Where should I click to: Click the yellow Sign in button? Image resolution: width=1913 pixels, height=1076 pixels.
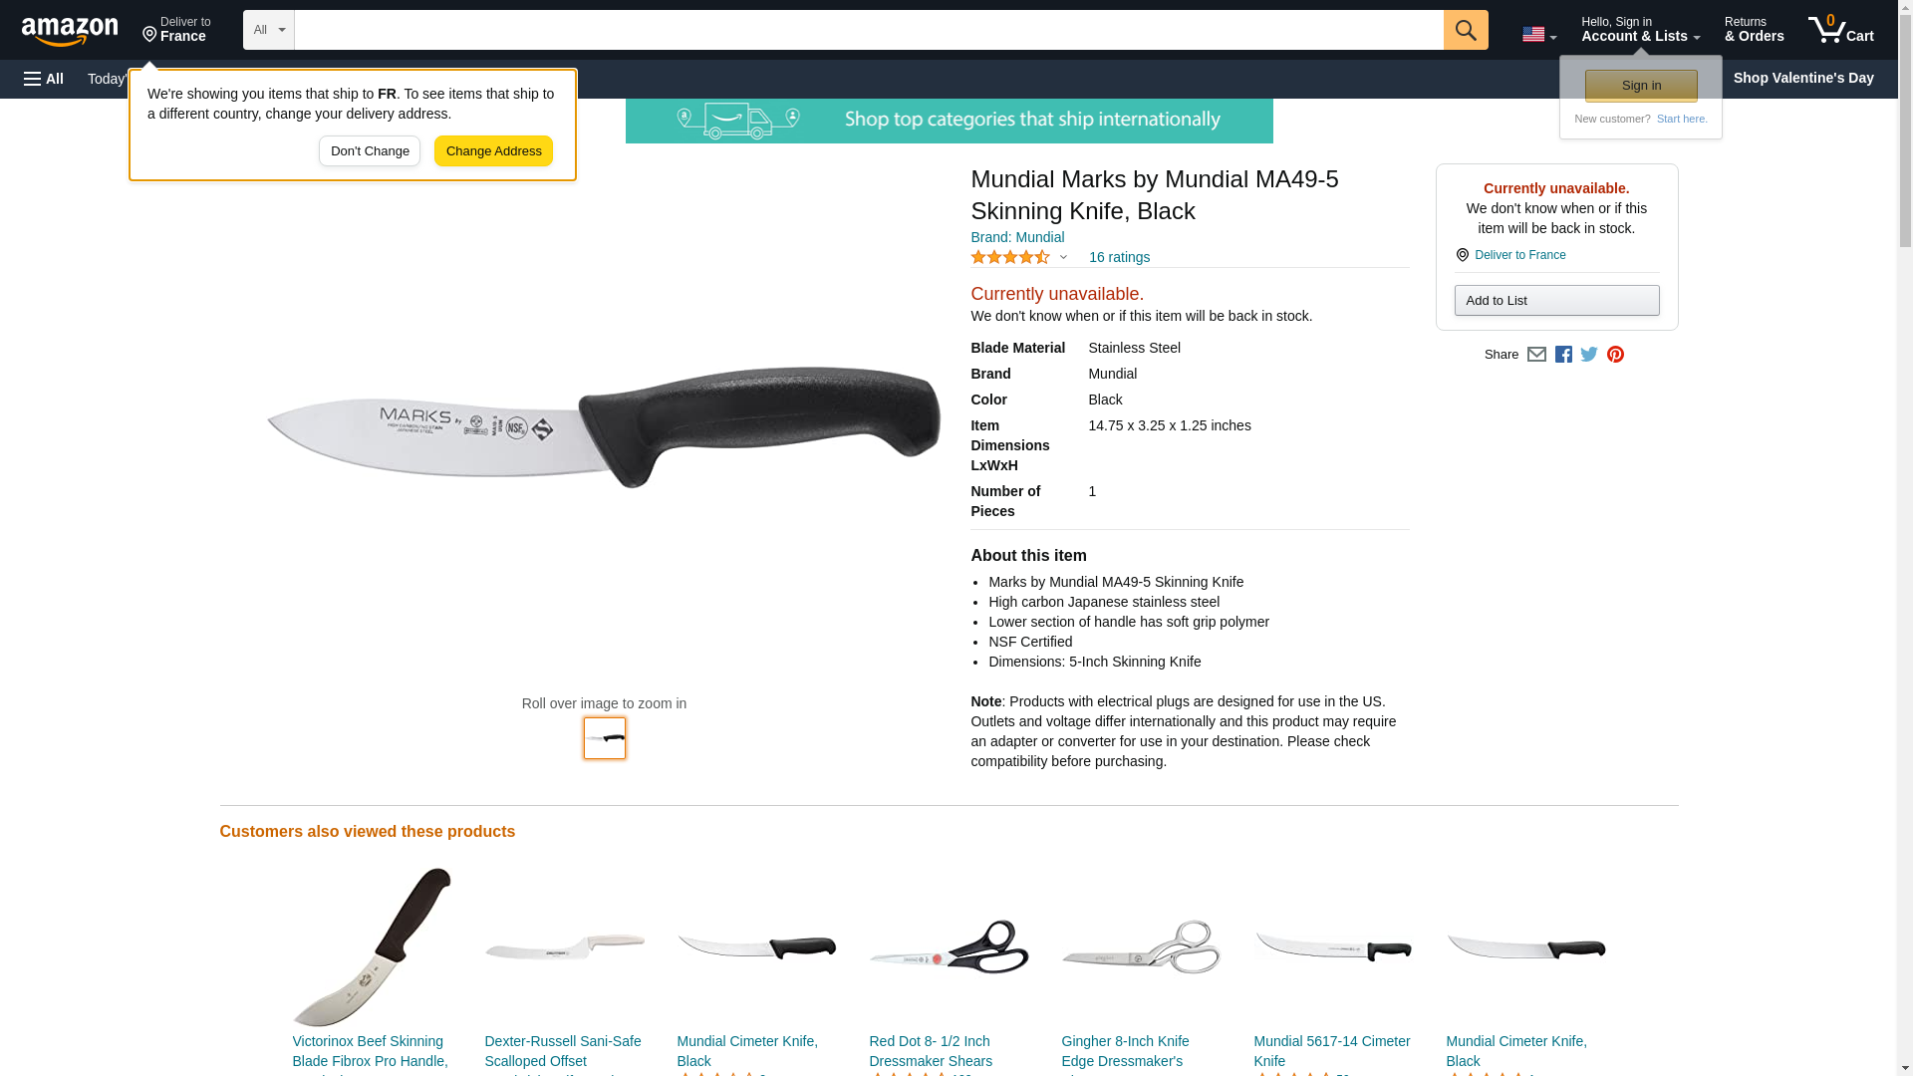[1641, 86]
